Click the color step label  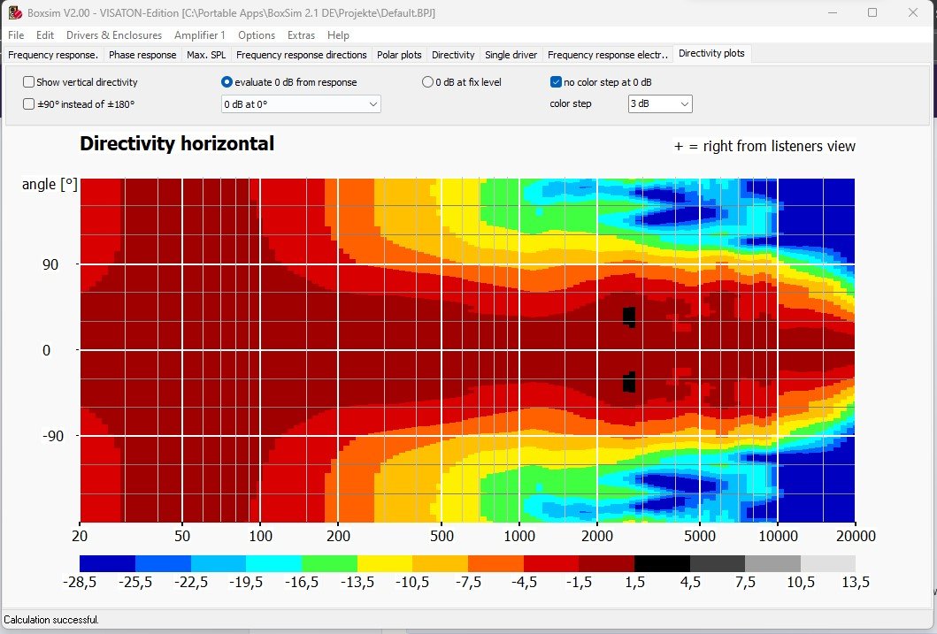pos(571,103)
